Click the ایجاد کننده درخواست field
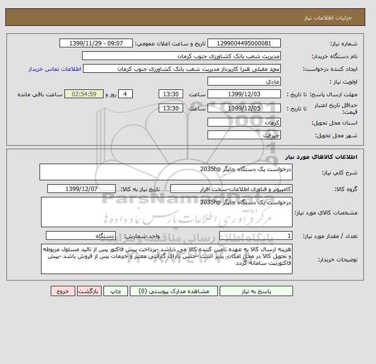 (182, 68)
